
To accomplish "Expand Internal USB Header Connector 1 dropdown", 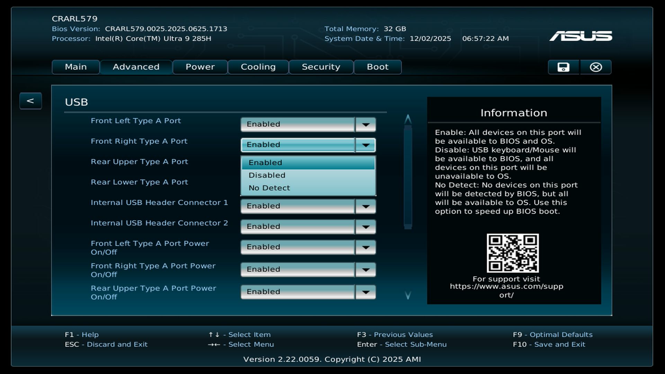I will tap(365, 206).
